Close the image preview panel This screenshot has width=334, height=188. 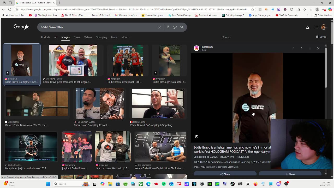pos(318,48)
